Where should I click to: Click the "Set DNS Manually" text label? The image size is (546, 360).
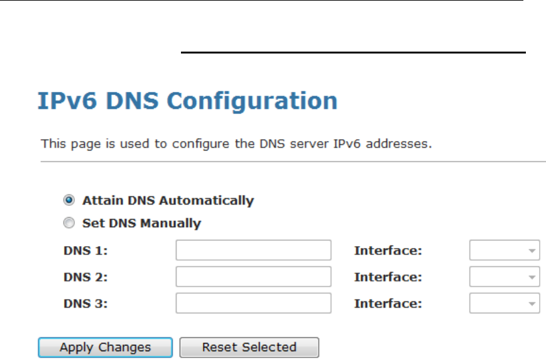[141, 223]
